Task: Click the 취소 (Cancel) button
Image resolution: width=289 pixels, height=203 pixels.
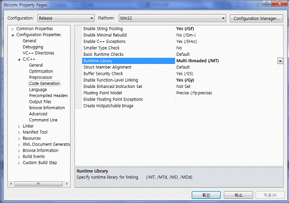Action: click(238, 195)
